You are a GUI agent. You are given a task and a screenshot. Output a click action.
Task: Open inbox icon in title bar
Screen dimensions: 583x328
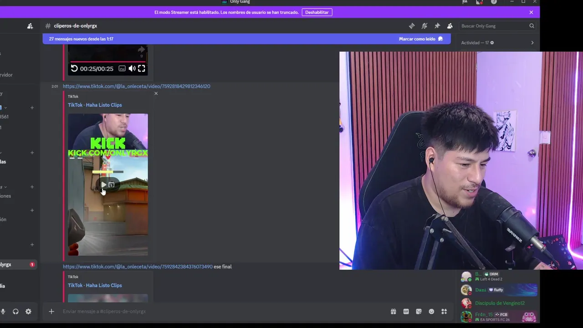click(479, 2)
